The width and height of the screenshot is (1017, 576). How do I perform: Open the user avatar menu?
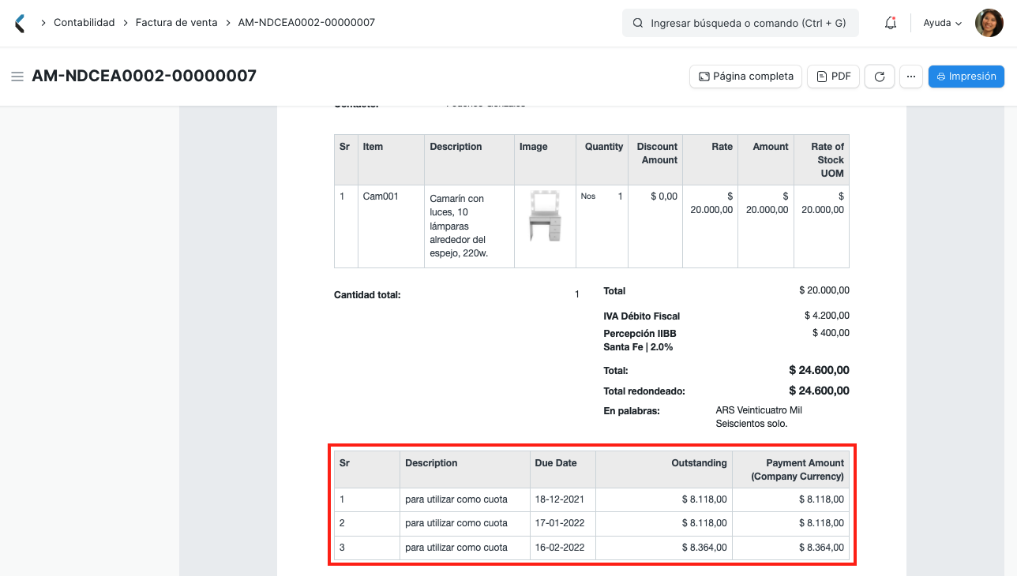pyautogui.click(x=989, y=23)
